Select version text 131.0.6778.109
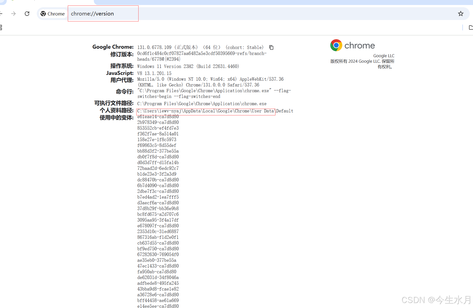This screenshot has height=308, width=473. 154,47
